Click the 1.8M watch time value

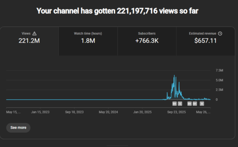(x=88, y=41)
